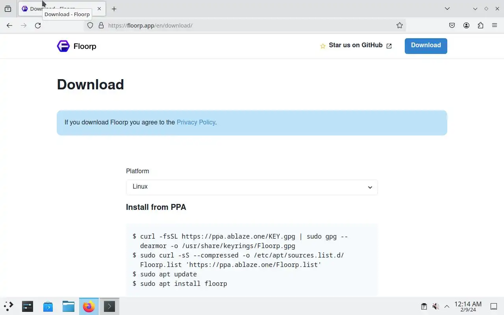Open the Firefox account icon
Viewport: 504px width, 315px height.
pos(466,26)
